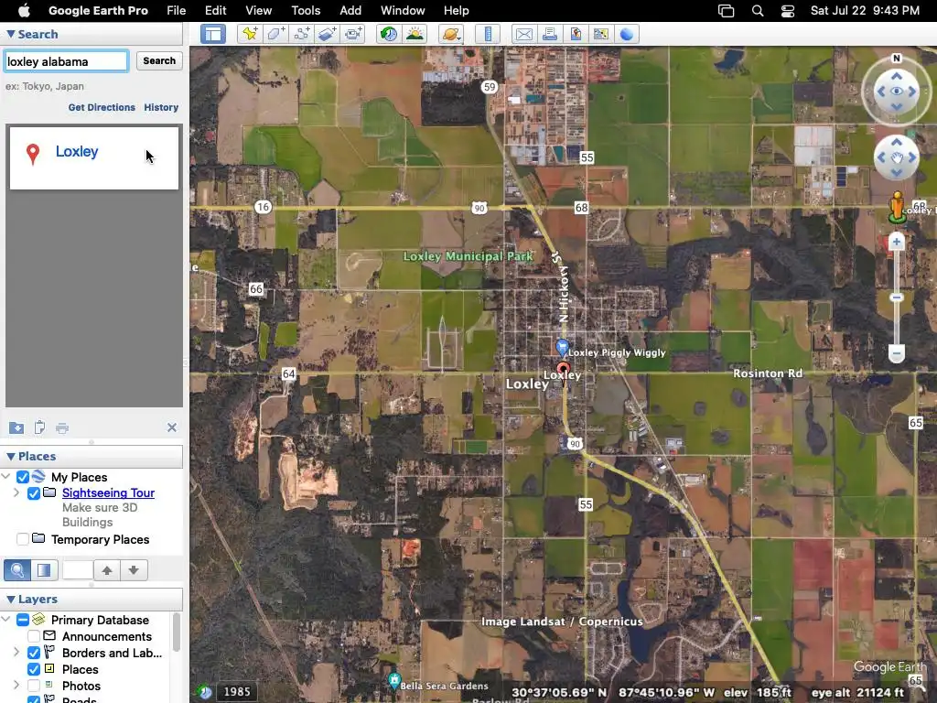Click the Layers panel scrollbar
937x703 pixels.
pyautogui.click(x=177, y=633)
